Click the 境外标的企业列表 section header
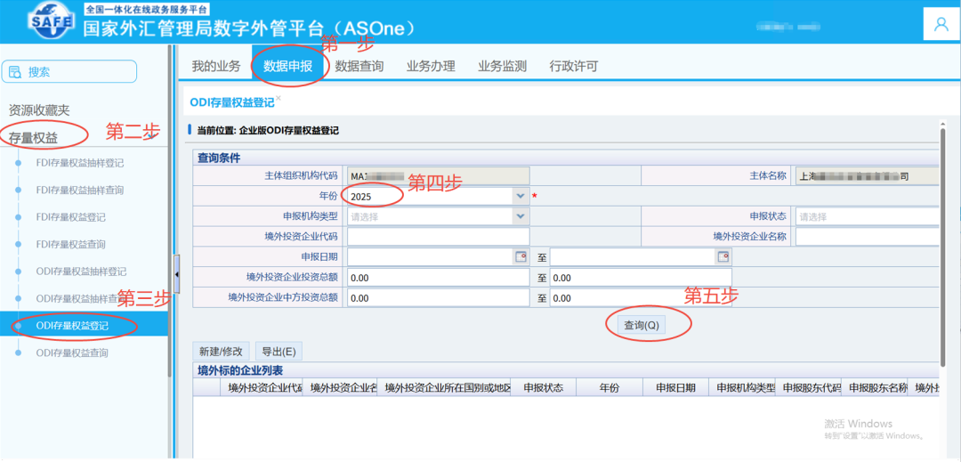 click(566, 370)
